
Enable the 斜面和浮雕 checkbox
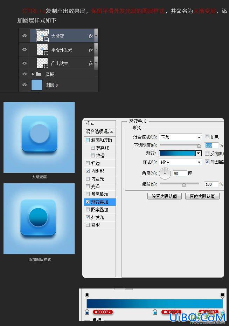click(88, 140)
